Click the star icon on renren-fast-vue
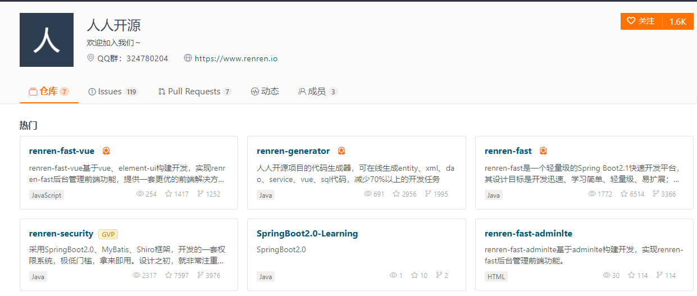Image resolution: width=697 pixels, height=296 pixels. pos(168,194)
